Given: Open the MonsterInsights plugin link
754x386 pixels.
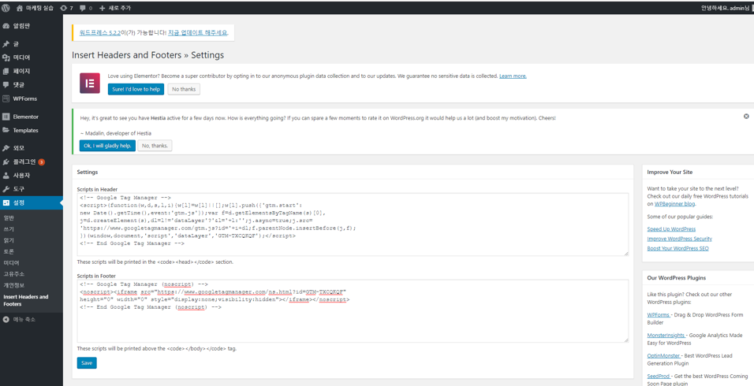Looking at the screenshot, I should pyautogui.click(x=666, y=335).
